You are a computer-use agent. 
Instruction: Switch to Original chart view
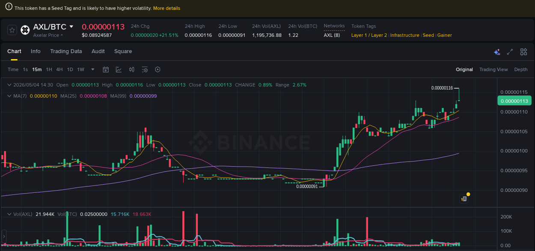click(x=464, y=69)
